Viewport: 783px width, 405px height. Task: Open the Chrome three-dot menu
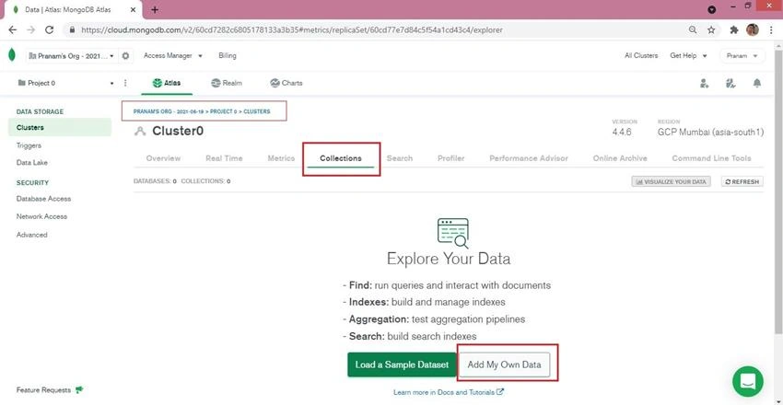[772, 30]
